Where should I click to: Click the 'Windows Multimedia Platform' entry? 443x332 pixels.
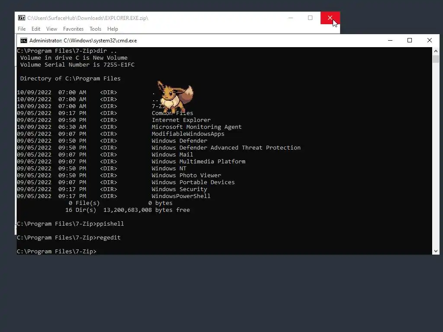pyautogui.click(x=198, y=162)
